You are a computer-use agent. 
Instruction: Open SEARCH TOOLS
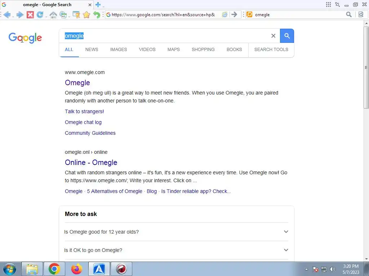271,50
